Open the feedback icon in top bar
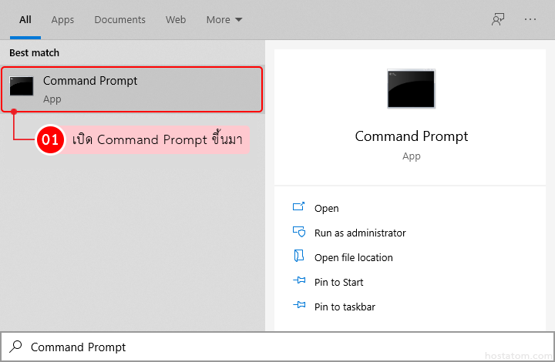 click(498, 19)
